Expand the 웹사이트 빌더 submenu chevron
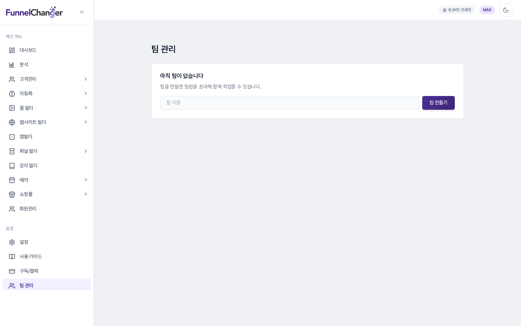Screen dimensions: 521x326 click(x=86, y=122)
